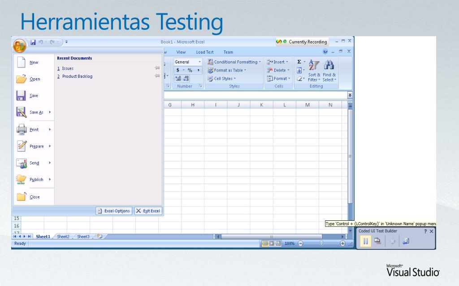Viewport: 459px width, 286px height.
Task: Select column M header
Action: pos(307,105)
